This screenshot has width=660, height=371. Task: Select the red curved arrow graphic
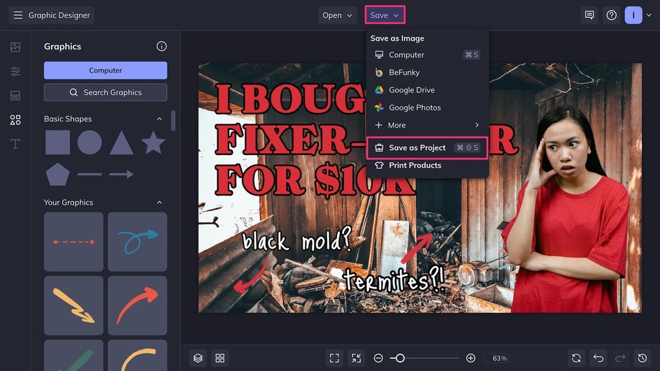point(137,306)
